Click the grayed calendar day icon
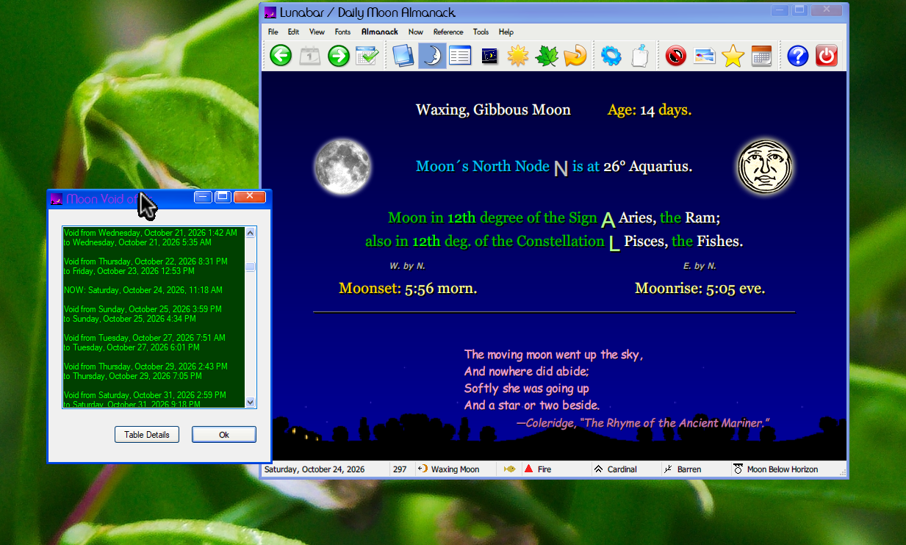 tap(309, 56)
